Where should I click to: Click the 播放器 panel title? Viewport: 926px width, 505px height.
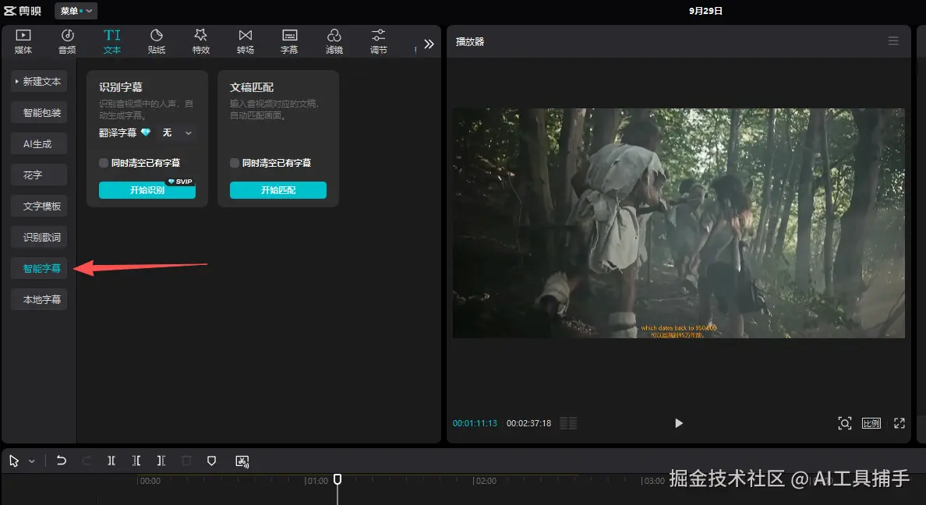(470, 41)
